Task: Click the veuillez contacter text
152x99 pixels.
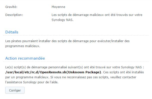Action: (x=123, y=77)
